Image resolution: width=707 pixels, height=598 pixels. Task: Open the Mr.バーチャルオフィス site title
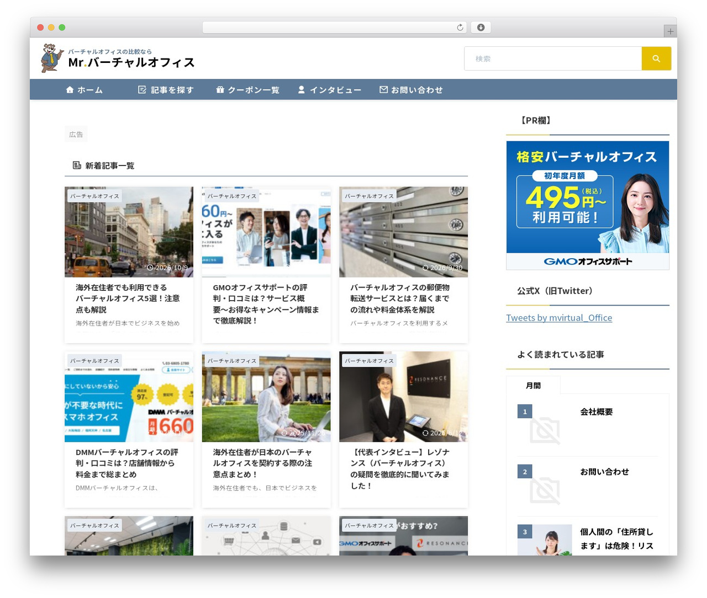[x=131, y=62]
